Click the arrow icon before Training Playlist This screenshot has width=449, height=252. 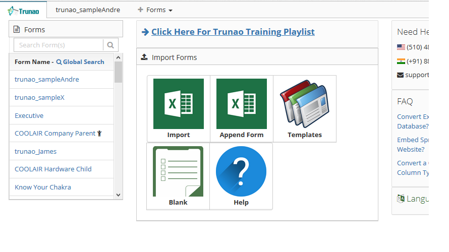coord(145,32)
